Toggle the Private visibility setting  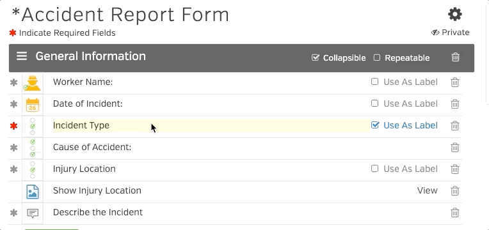tap(451, 33)
